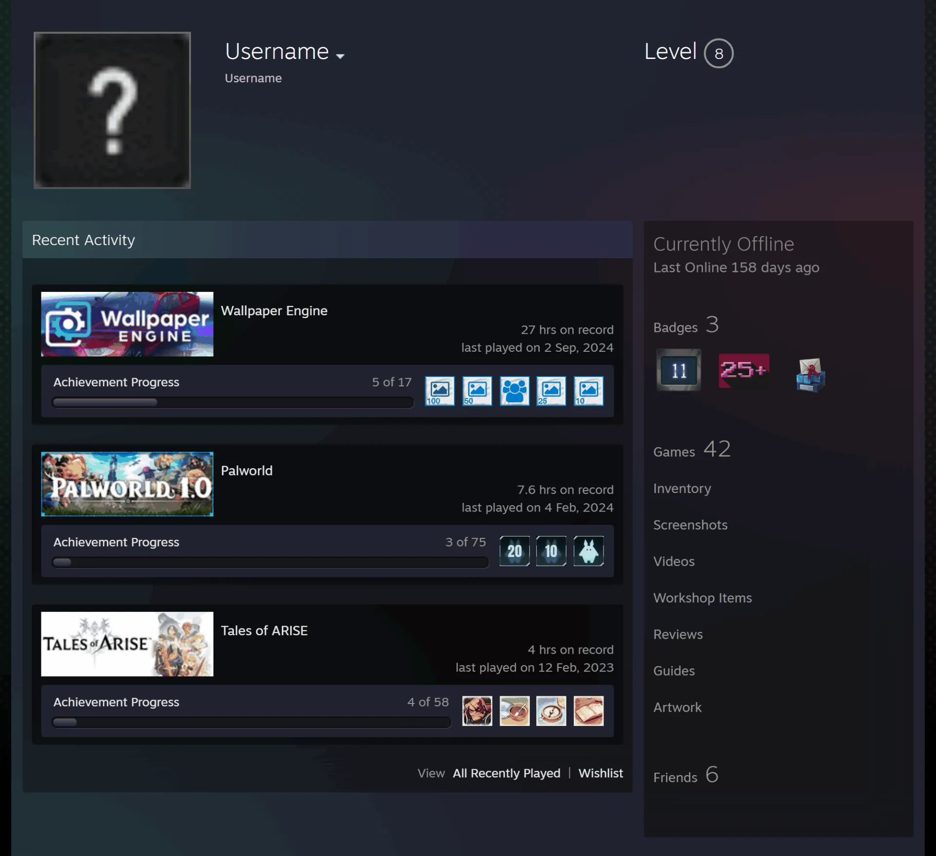The height and width of the screenshot is (856, 936).
Task: Open the Tales of ARISE compass achievement
Action: click(x=551, y=711)
